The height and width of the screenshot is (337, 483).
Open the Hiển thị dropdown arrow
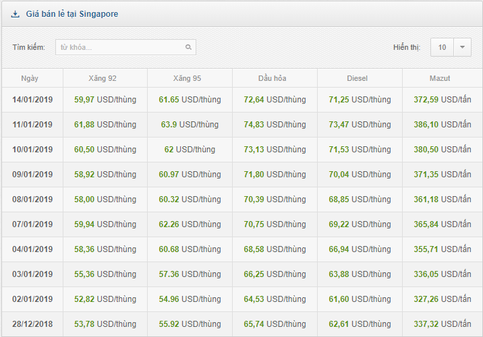462,47
